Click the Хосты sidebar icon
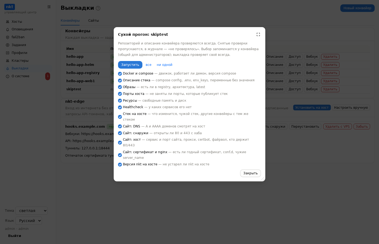This screenshot has width=379, height=244. 8,22
